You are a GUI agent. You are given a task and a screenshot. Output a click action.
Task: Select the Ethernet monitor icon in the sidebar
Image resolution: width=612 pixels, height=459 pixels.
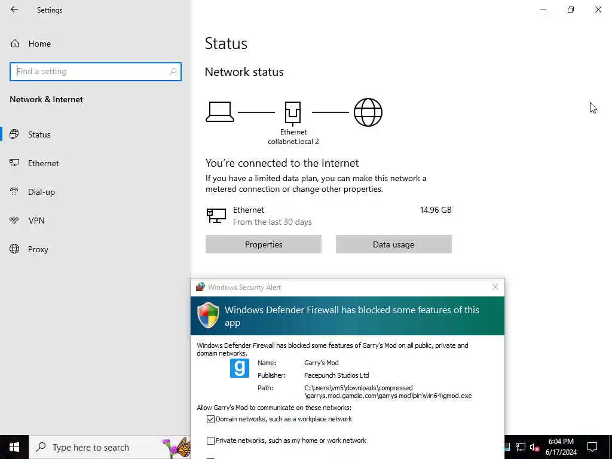tap(14, 163)
